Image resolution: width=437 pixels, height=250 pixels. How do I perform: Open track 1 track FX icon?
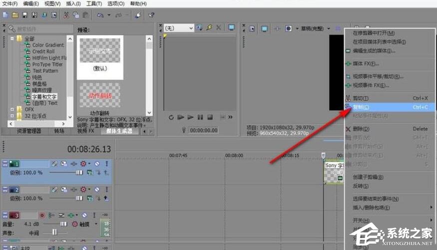[73, 164]
